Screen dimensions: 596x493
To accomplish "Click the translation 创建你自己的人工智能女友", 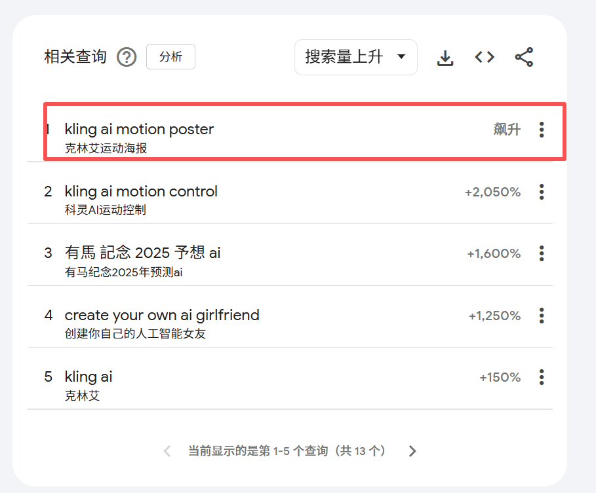I will pos(135,334).
